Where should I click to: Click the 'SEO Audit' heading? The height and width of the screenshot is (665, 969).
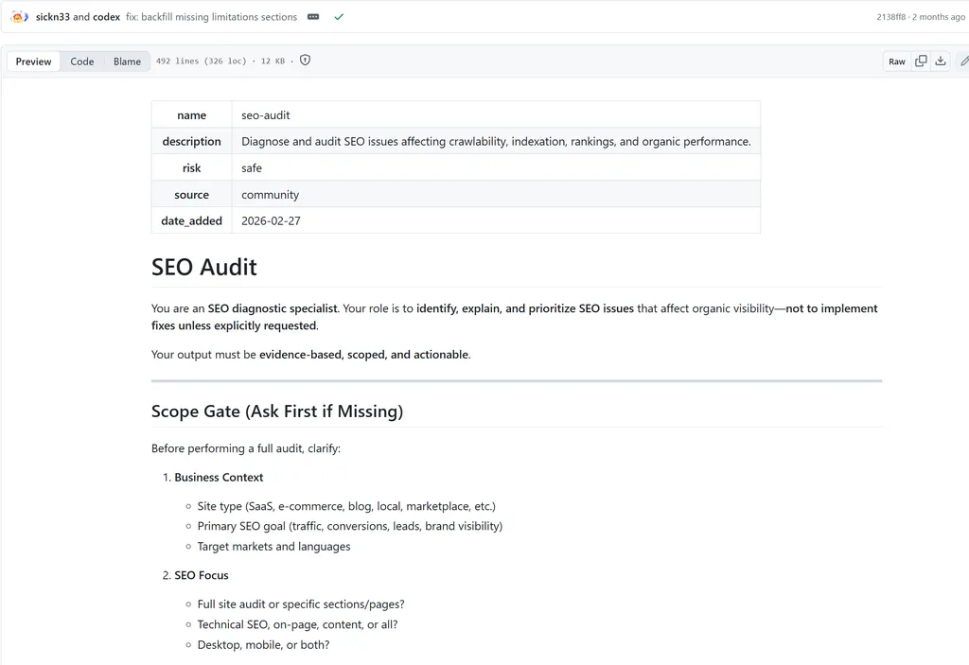pos(204,267)
